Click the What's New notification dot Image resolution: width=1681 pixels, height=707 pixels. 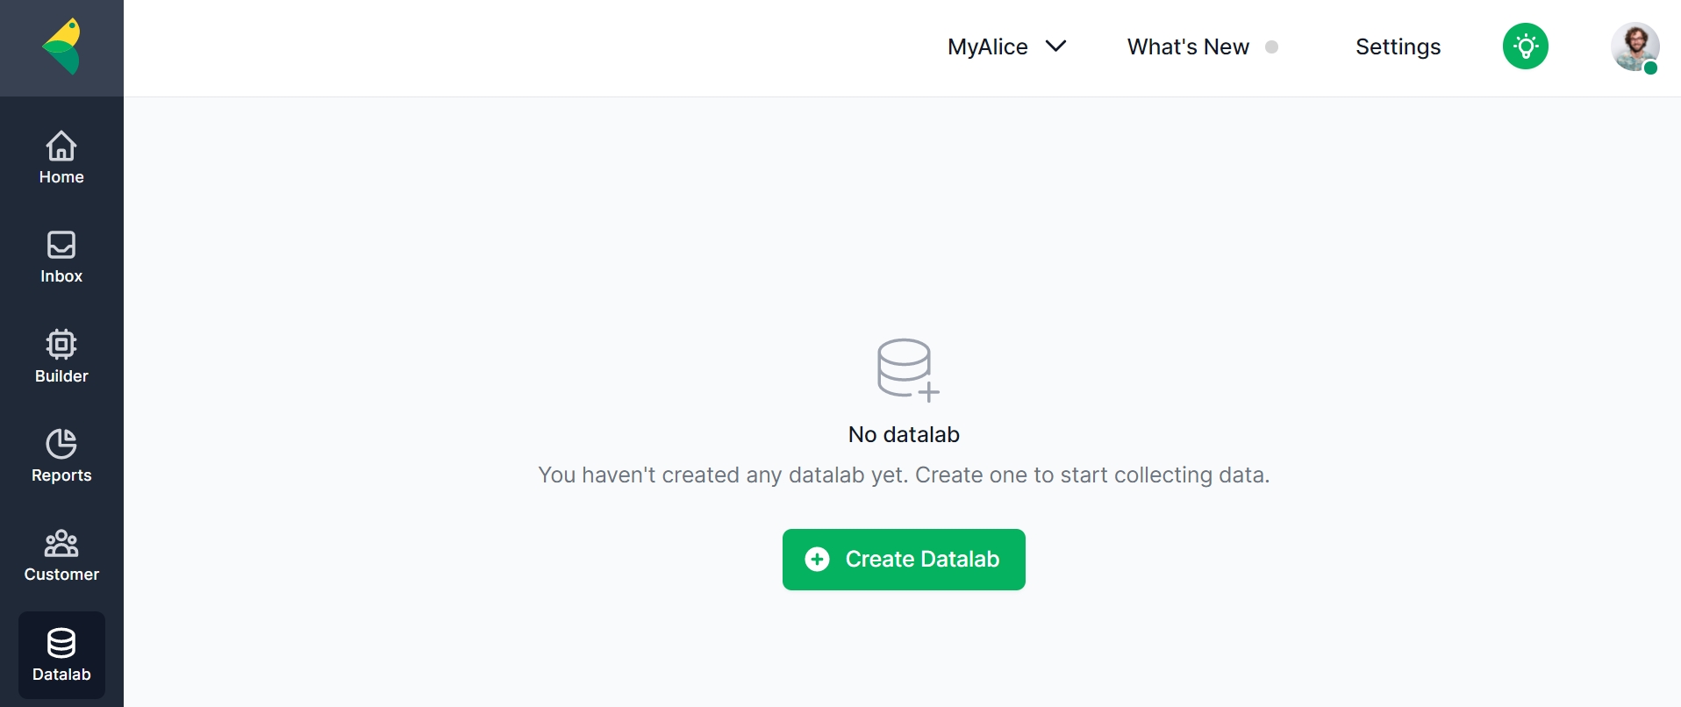[x=1271, y=47]
